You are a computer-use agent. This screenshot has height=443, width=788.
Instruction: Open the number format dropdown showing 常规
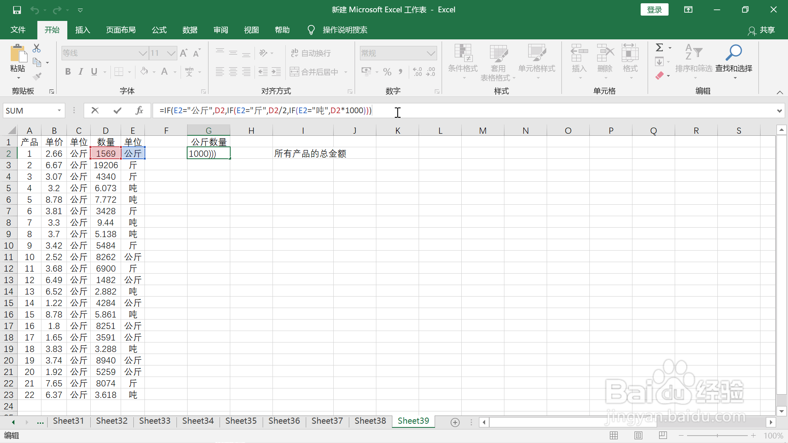pos(430,53)
